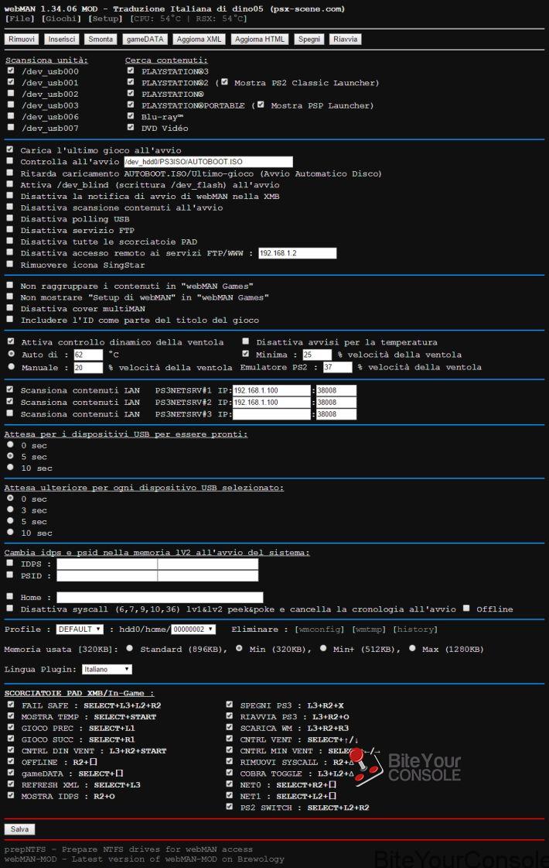The width and height of the screenshot is (549, 868).
Task: Toggle DVD Vidéo content checkbox
Action: (x=131, y=127)
